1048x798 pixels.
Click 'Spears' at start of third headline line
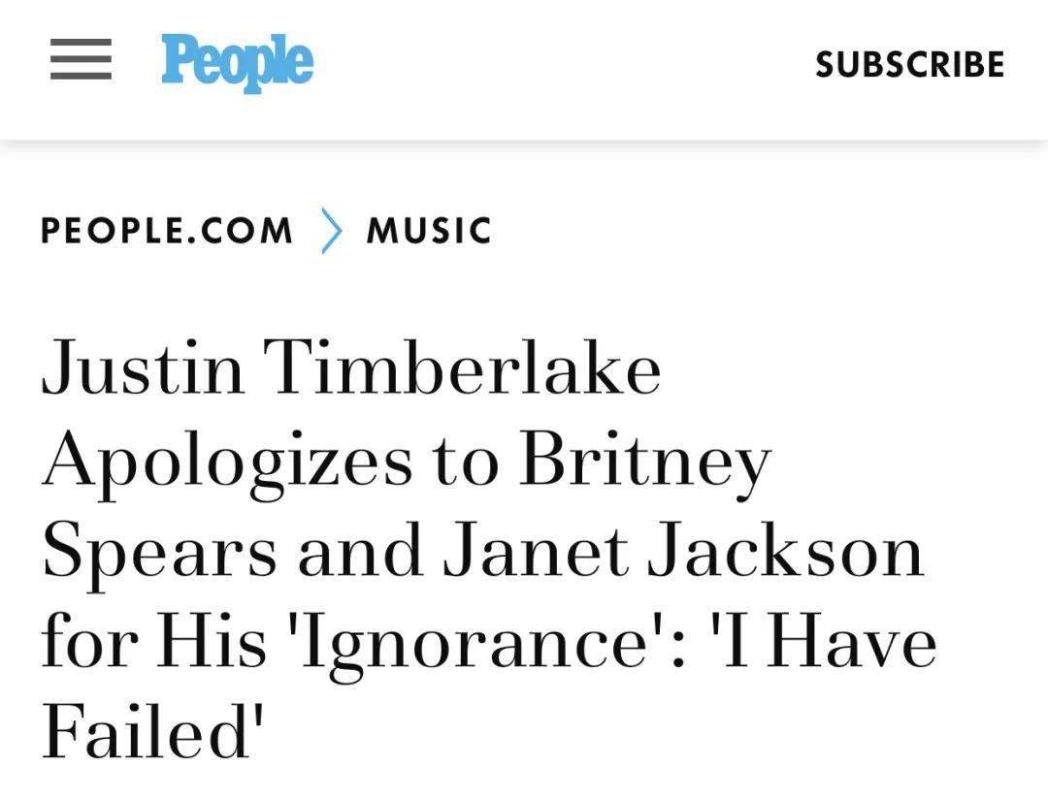(x=159, y=553)
